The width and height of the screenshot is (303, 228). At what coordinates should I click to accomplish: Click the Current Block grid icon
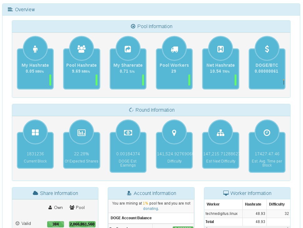[35, 133]
